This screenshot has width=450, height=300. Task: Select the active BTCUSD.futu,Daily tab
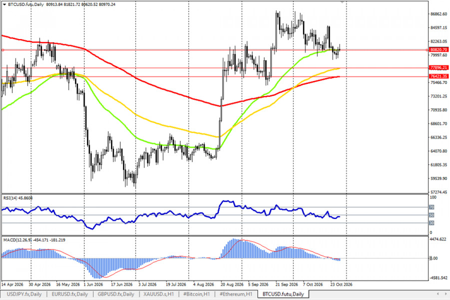tap(283, 294)
